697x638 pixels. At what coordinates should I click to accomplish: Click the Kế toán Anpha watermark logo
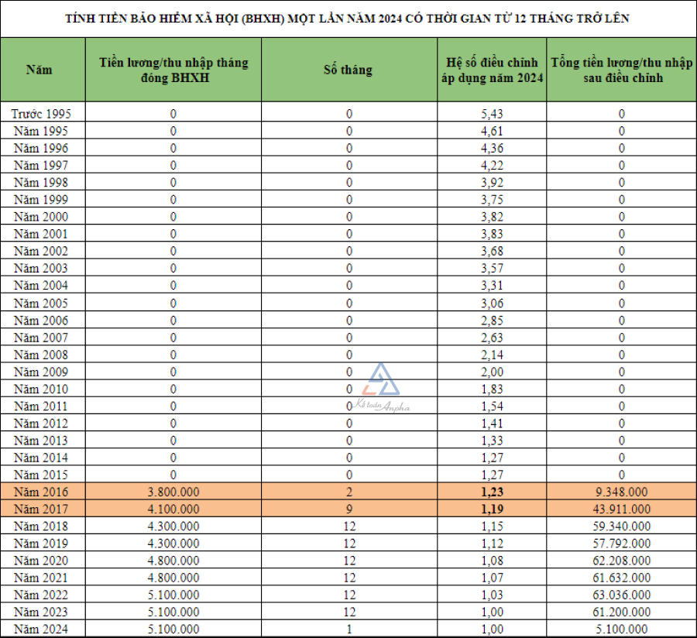379,385
